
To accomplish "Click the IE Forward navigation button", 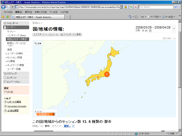I will 8,7.
